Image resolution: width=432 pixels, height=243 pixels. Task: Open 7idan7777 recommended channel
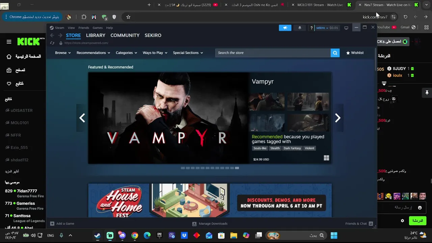point(24,193)
